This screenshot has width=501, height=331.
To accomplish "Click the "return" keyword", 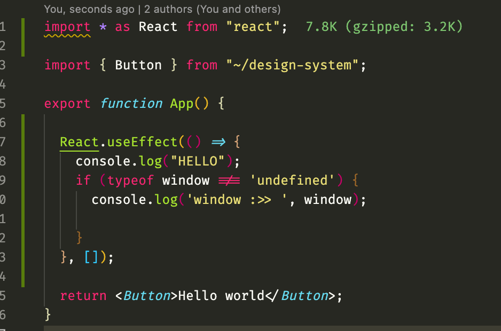I will [x=83, y=296].
